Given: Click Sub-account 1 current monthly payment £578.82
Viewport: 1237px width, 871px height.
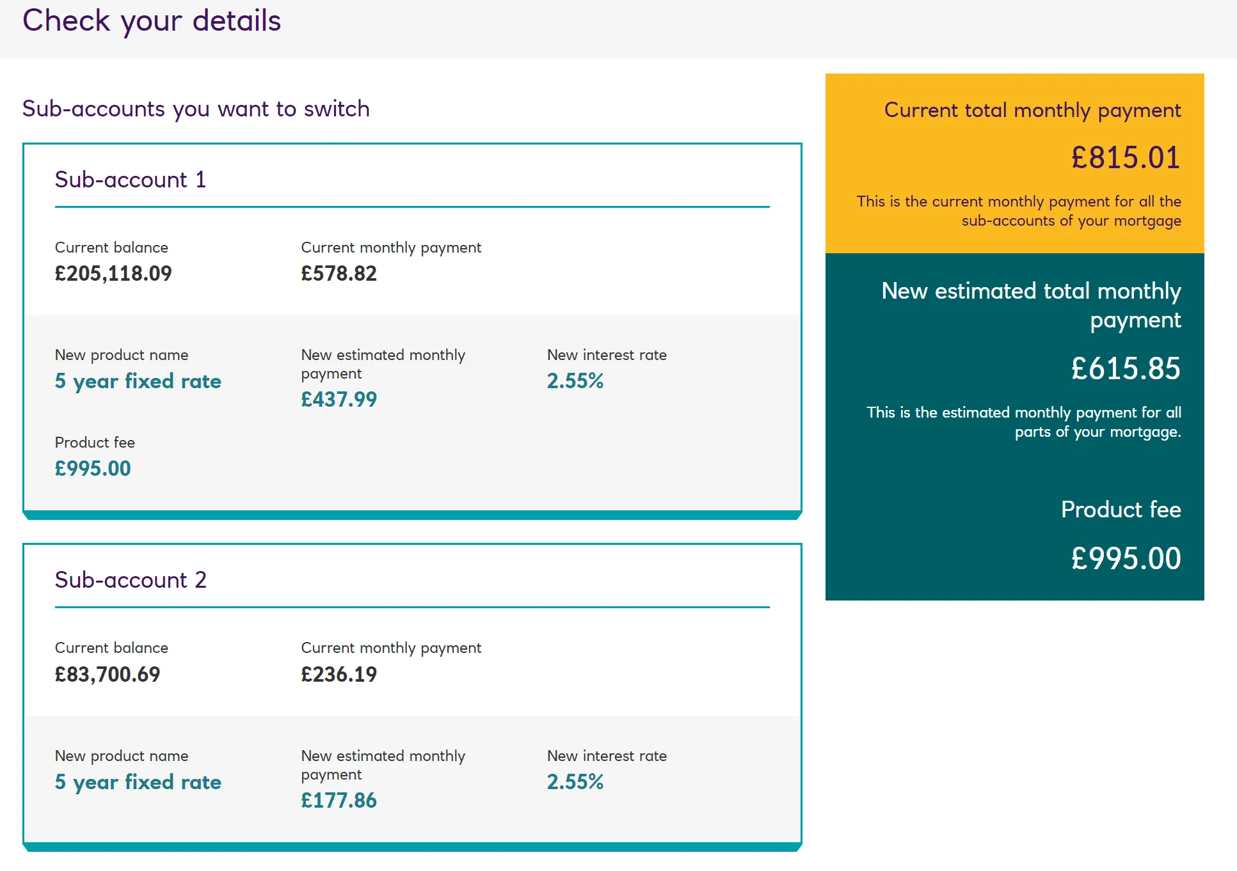Looking at the screenshot, I should 339,274.
